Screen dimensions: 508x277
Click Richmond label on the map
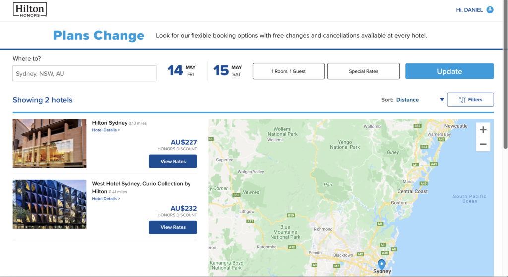point(323,229)
